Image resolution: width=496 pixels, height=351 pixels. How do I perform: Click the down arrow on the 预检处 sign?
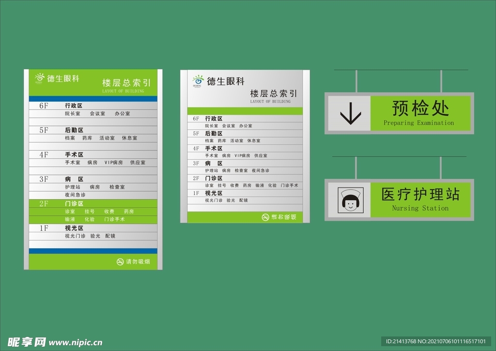[351, 113]
